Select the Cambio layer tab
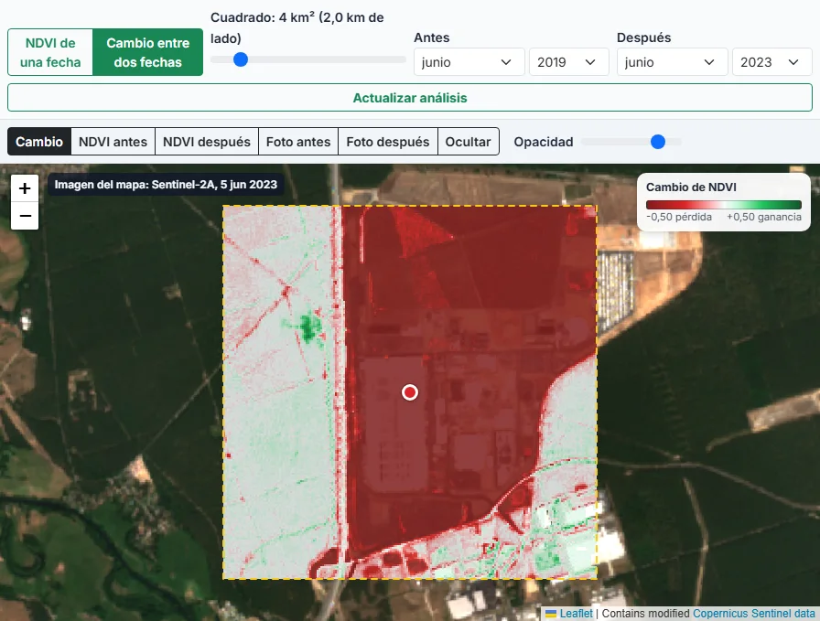820x621 pixels. [x=39, y=142]
